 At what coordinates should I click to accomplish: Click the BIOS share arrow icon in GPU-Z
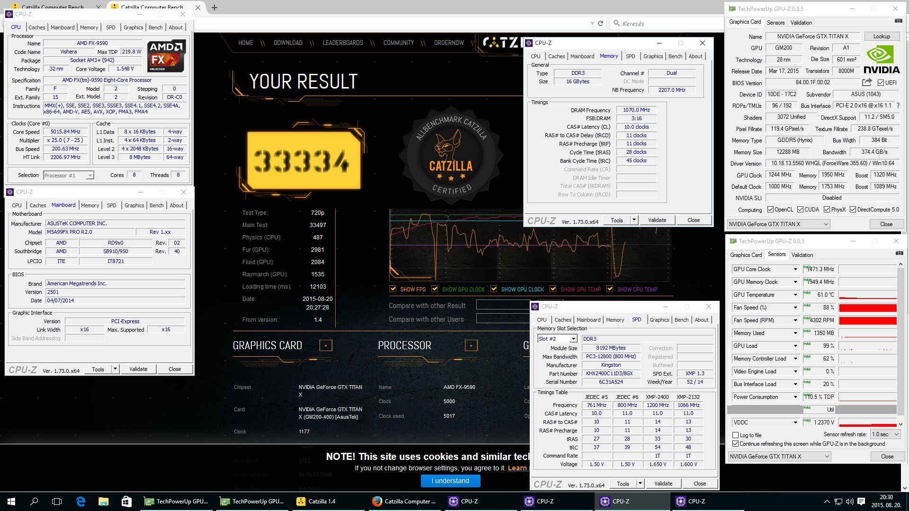[x=867, y=82]
